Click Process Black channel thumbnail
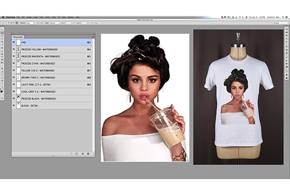The width and height of the screenshot is (290, 195). pyautogui.click(x=18, y=99)
